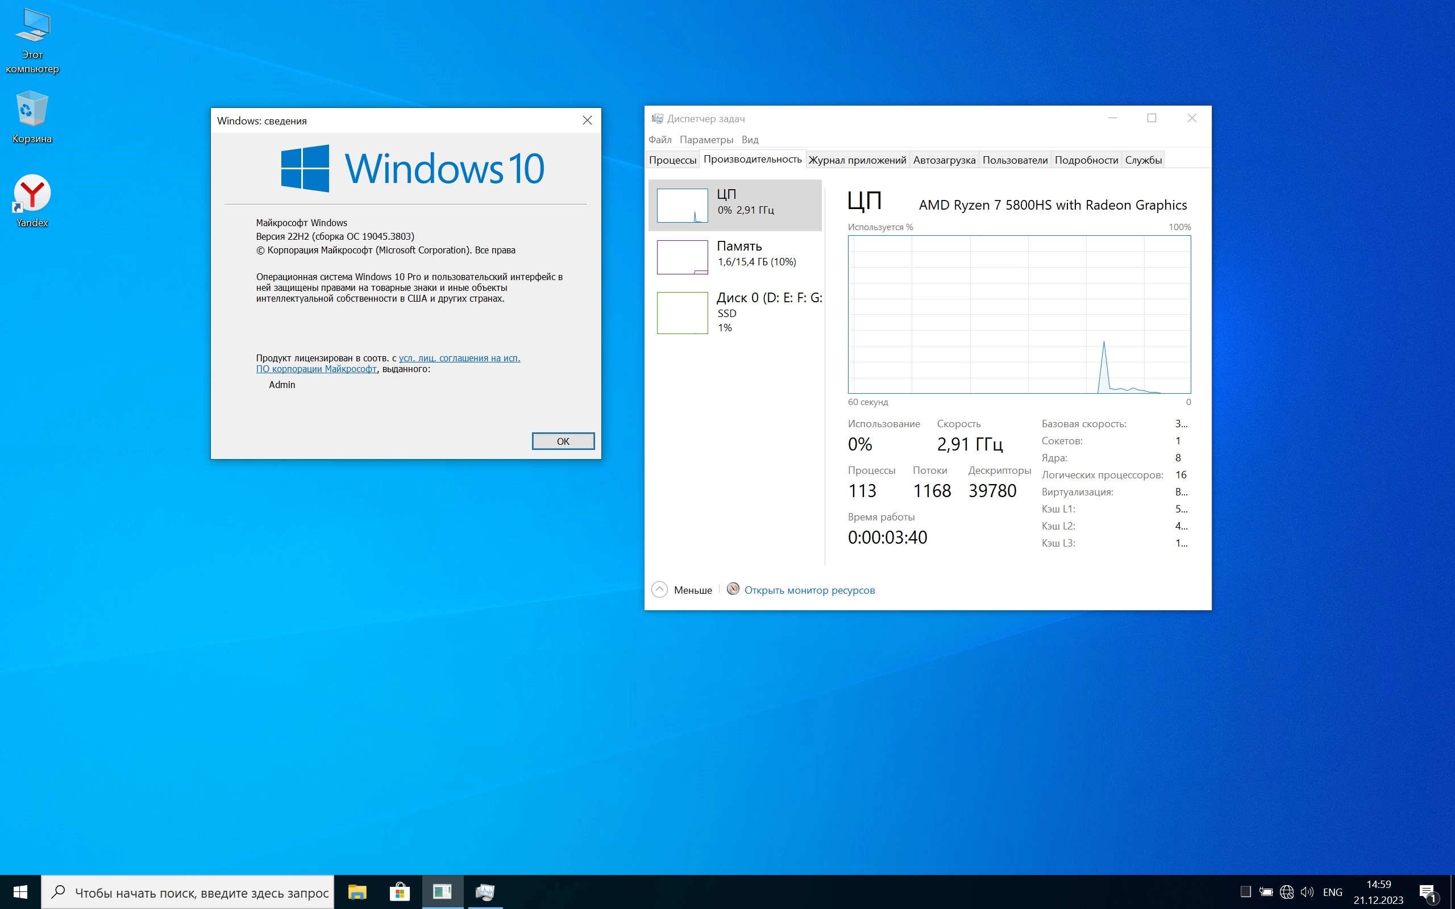Image resolution: width=1455 pixels, height=909 pixels.
Task: Click the volume speaker tray icon
Action: tap(1307, 892)
